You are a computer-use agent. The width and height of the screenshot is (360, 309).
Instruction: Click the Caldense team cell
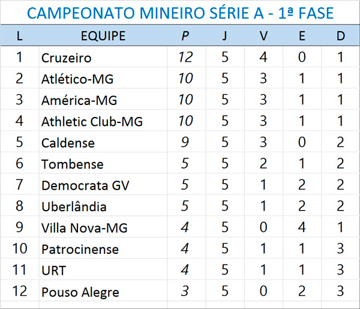coord(68,143)
